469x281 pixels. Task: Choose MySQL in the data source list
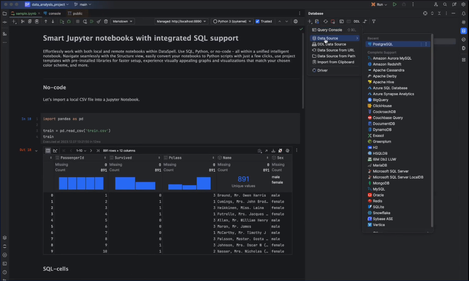click(x=398, y=189)
